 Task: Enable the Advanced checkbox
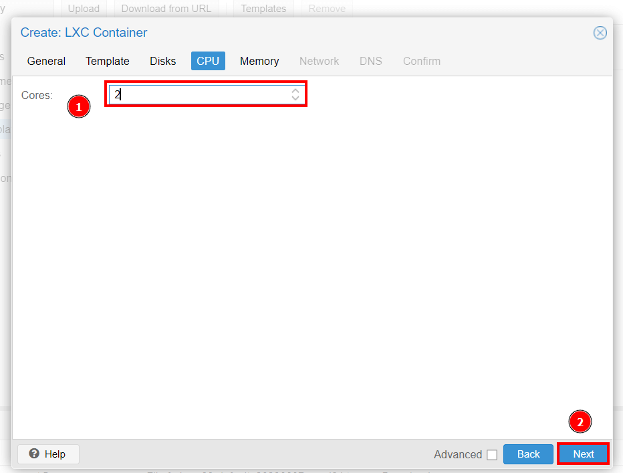[x=492, y=455]
